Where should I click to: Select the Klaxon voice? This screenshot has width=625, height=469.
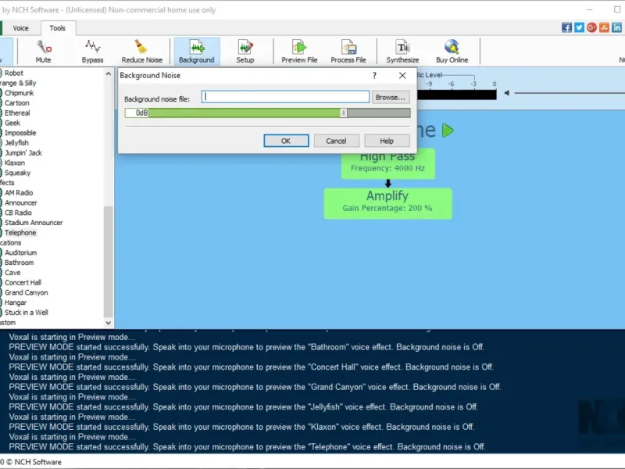pyautogui.click(x=15, y=163)
